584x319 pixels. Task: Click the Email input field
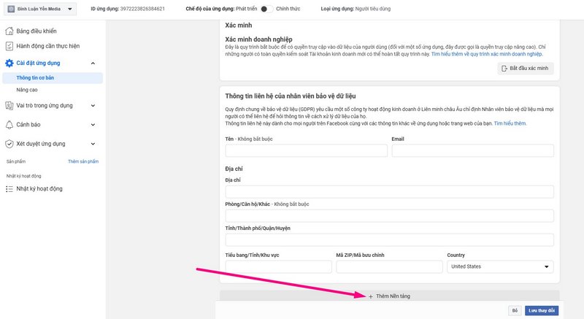[x=472, y=151]
